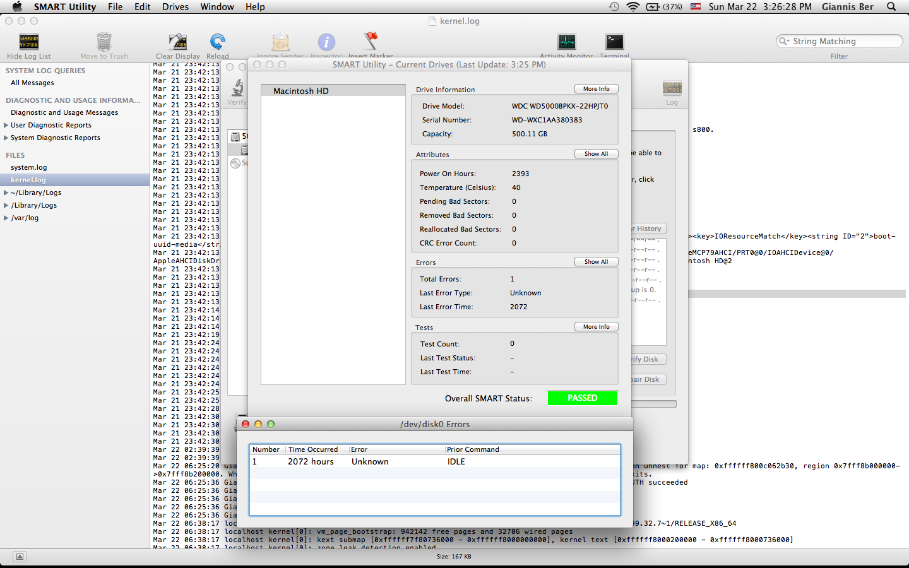Screen dimensions: 909x568
Task: Click the magnifier in String Matching field
Action: 784,41
